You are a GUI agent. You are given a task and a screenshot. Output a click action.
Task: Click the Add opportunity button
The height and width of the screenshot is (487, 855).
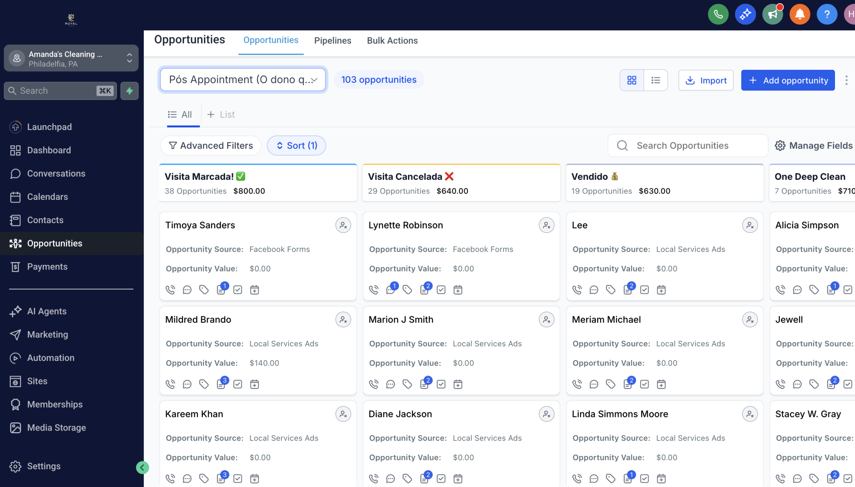(788, 80)
